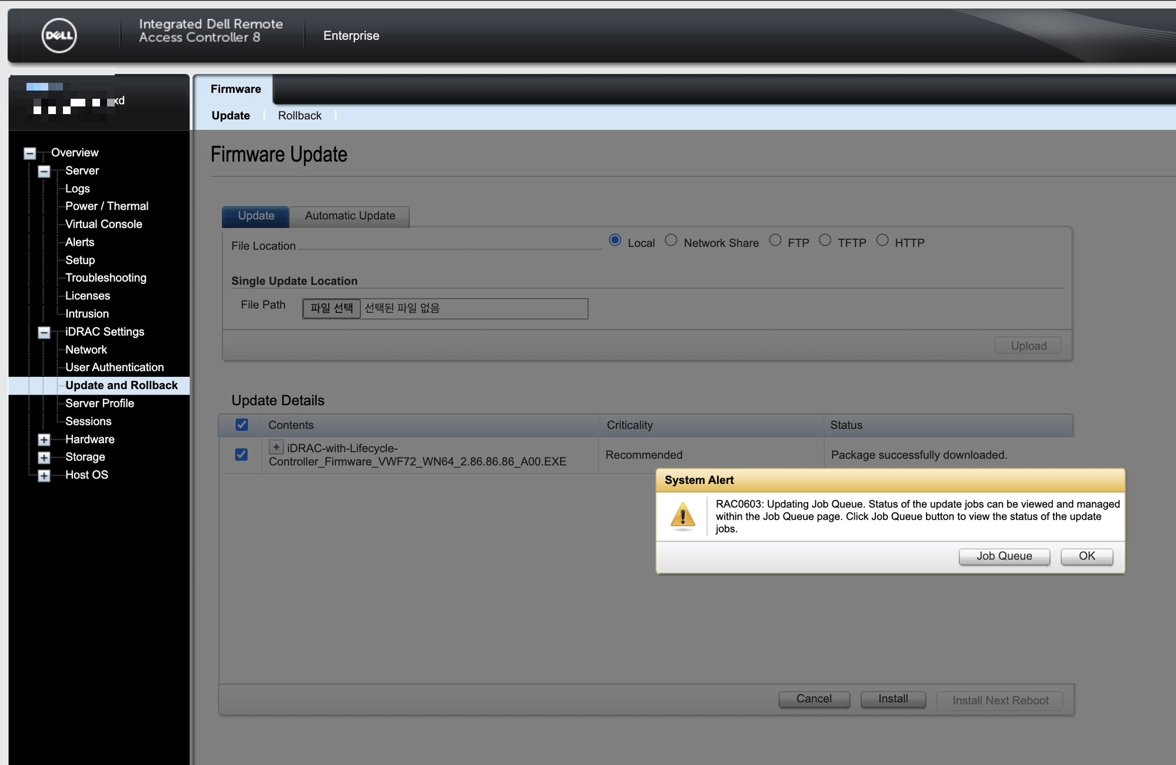Expand the iDRAC firmware package details plus icon
The image size is (1176, 765).
coord(276,447)
